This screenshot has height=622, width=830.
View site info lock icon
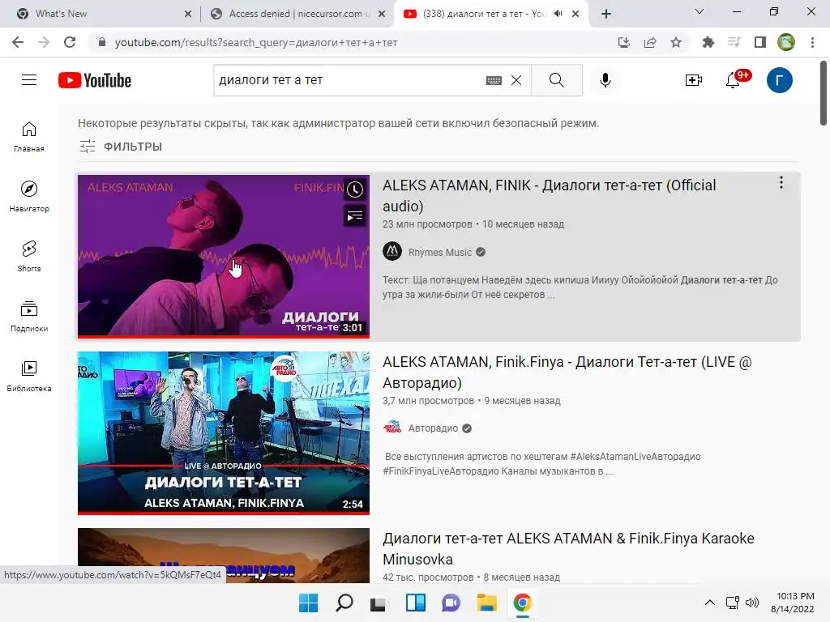click(x=102, y=42)
